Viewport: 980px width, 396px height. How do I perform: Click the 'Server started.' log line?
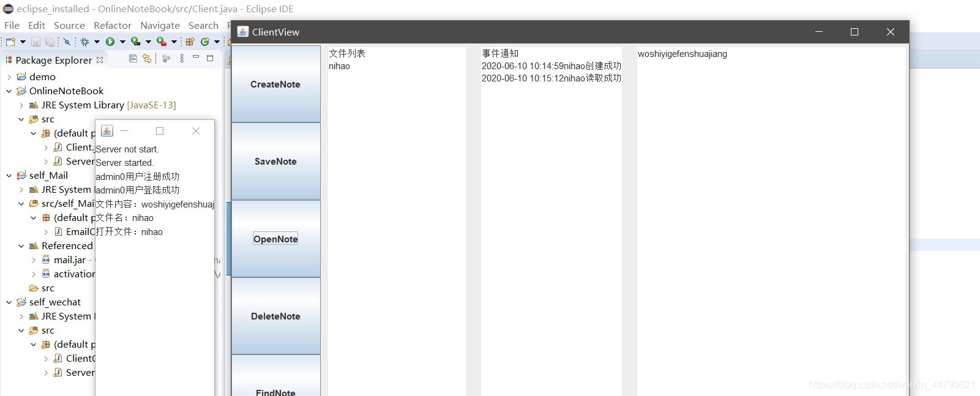click(x=124, y=163)
